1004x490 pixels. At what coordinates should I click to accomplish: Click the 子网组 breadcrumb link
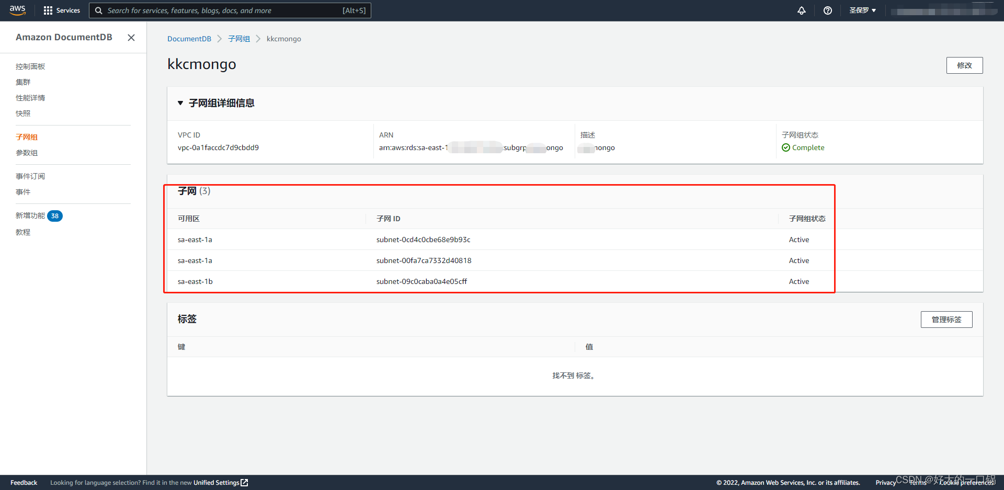point(238,39)
